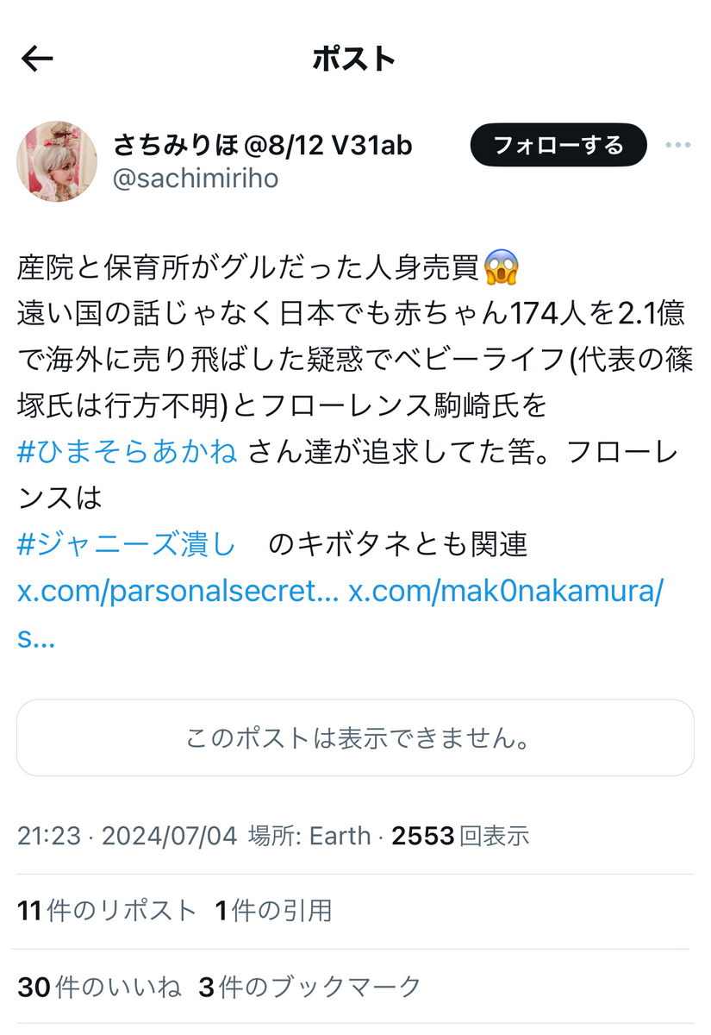The width and height of the screenshot is (711, 1035).
Task: Tap the back arrow icon
Action: click(x=37, y=59)
